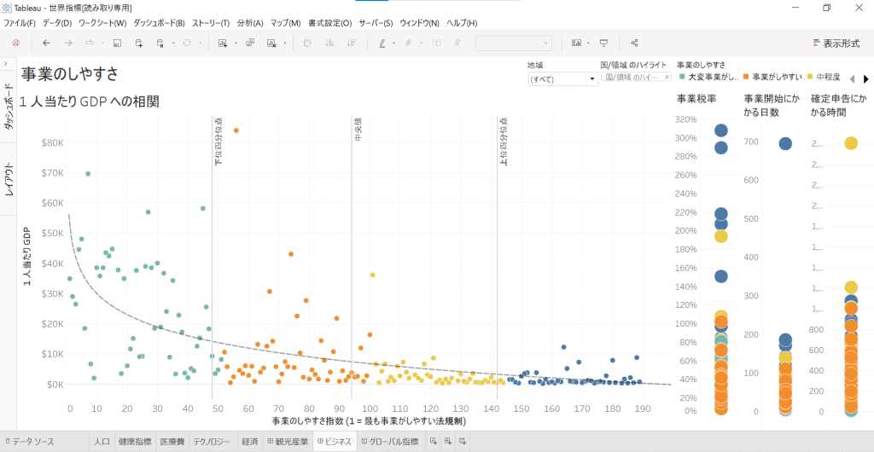874x452 pixels.
Task: Open dropdown arrow next to New Worksheet icon
Action: click(x=236, y=43)
